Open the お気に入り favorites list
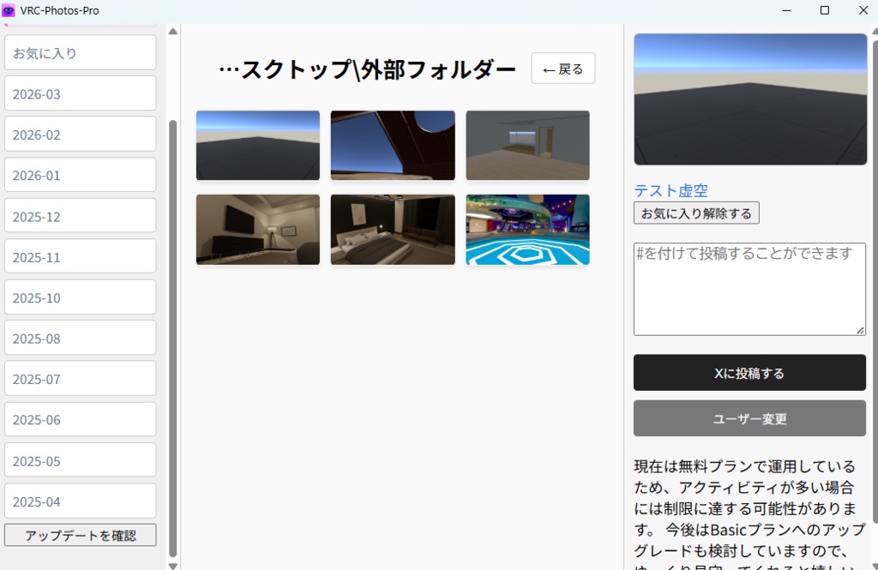Screen dimensions: 878x570 (x=80, y=52)
